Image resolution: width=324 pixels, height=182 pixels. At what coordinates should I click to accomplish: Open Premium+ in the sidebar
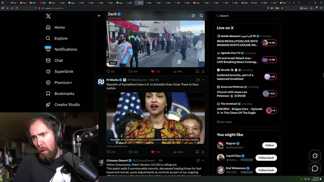coord(59,82)
